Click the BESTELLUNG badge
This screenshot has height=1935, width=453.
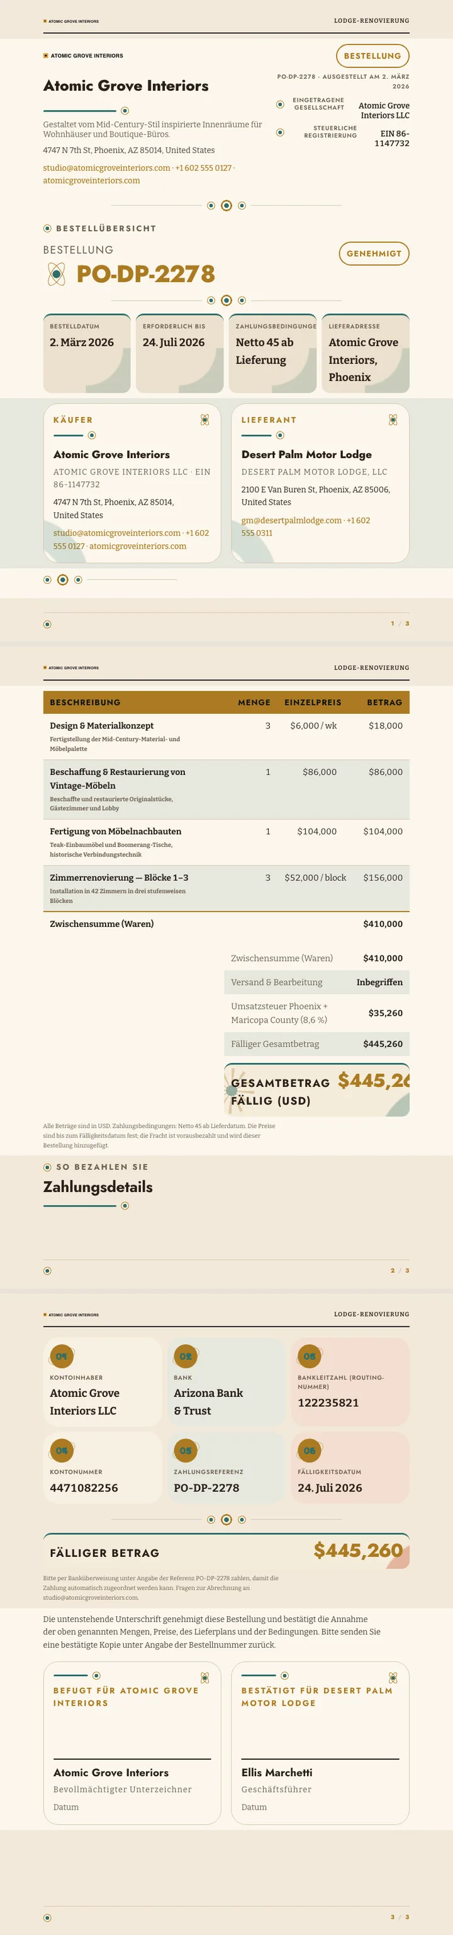pos(372,55)
